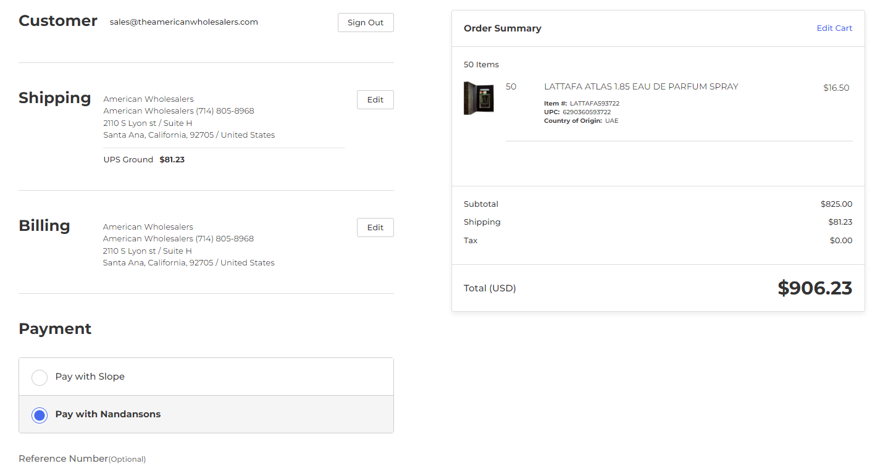Viewport: 888px width, 471px height.
Task: Select Pay with Slope radio option
Action: (40, 377)
